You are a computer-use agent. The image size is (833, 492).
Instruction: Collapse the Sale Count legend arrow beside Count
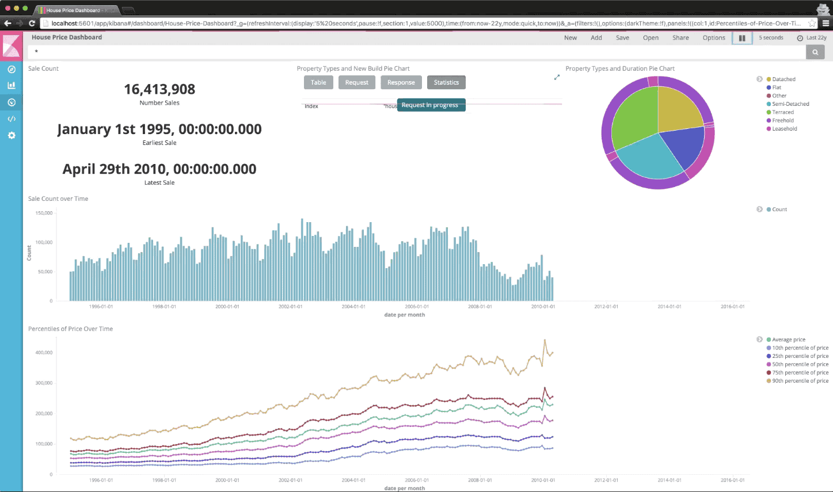coord(759,209)
